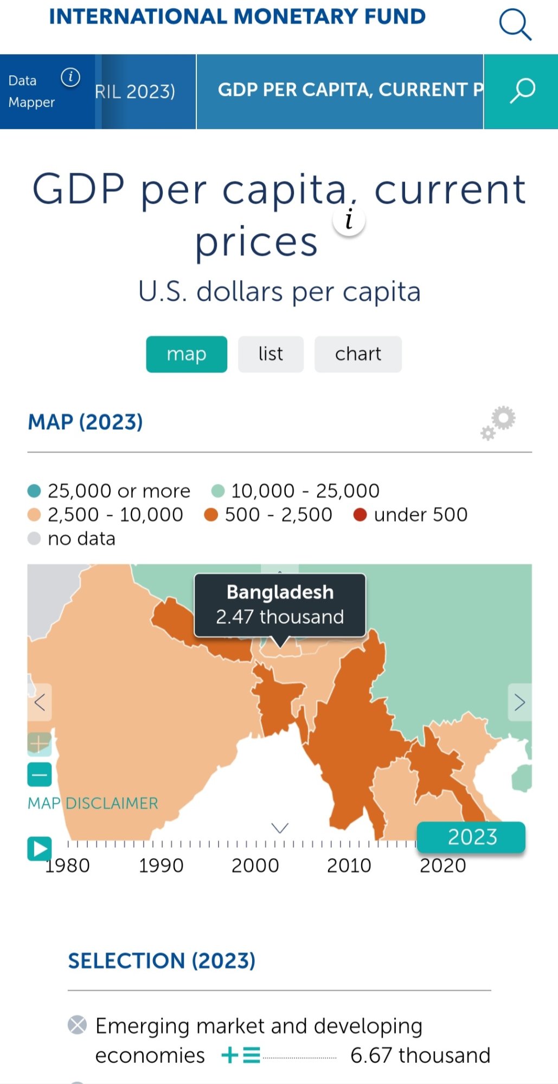Screen dimensions: 558x1084
Task: Switch to the list view tab
Action: point(271,354)
